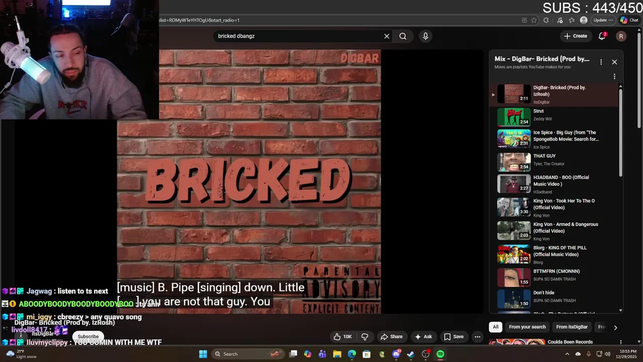The height and width of the screenshot is (362, 643).
Task: Click the Mix playlist scrollbar
Action: (x=621, y=132)
